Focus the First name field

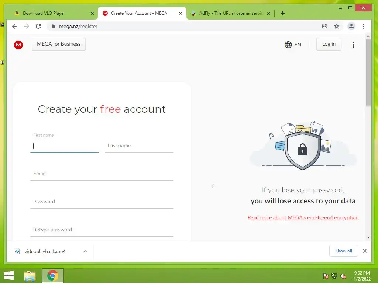point(65,146)
